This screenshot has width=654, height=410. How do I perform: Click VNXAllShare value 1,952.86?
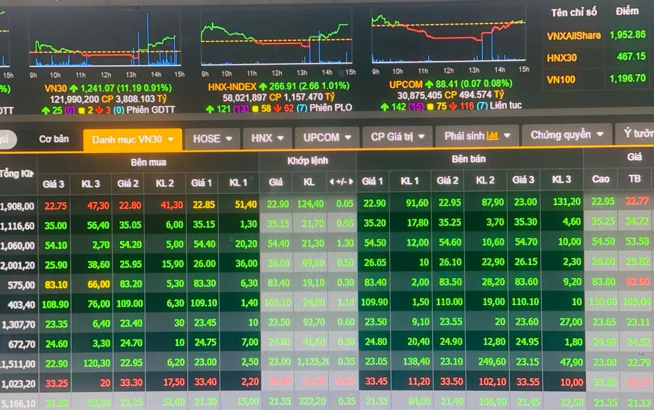click(628, 35)
